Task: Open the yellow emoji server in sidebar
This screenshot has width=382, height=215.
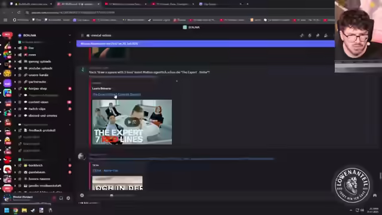Action: point(7,73)
